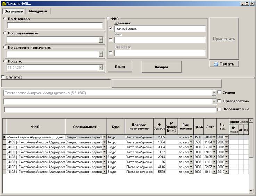Select the 'По специальности' radio option

click(x=5, y=33)
